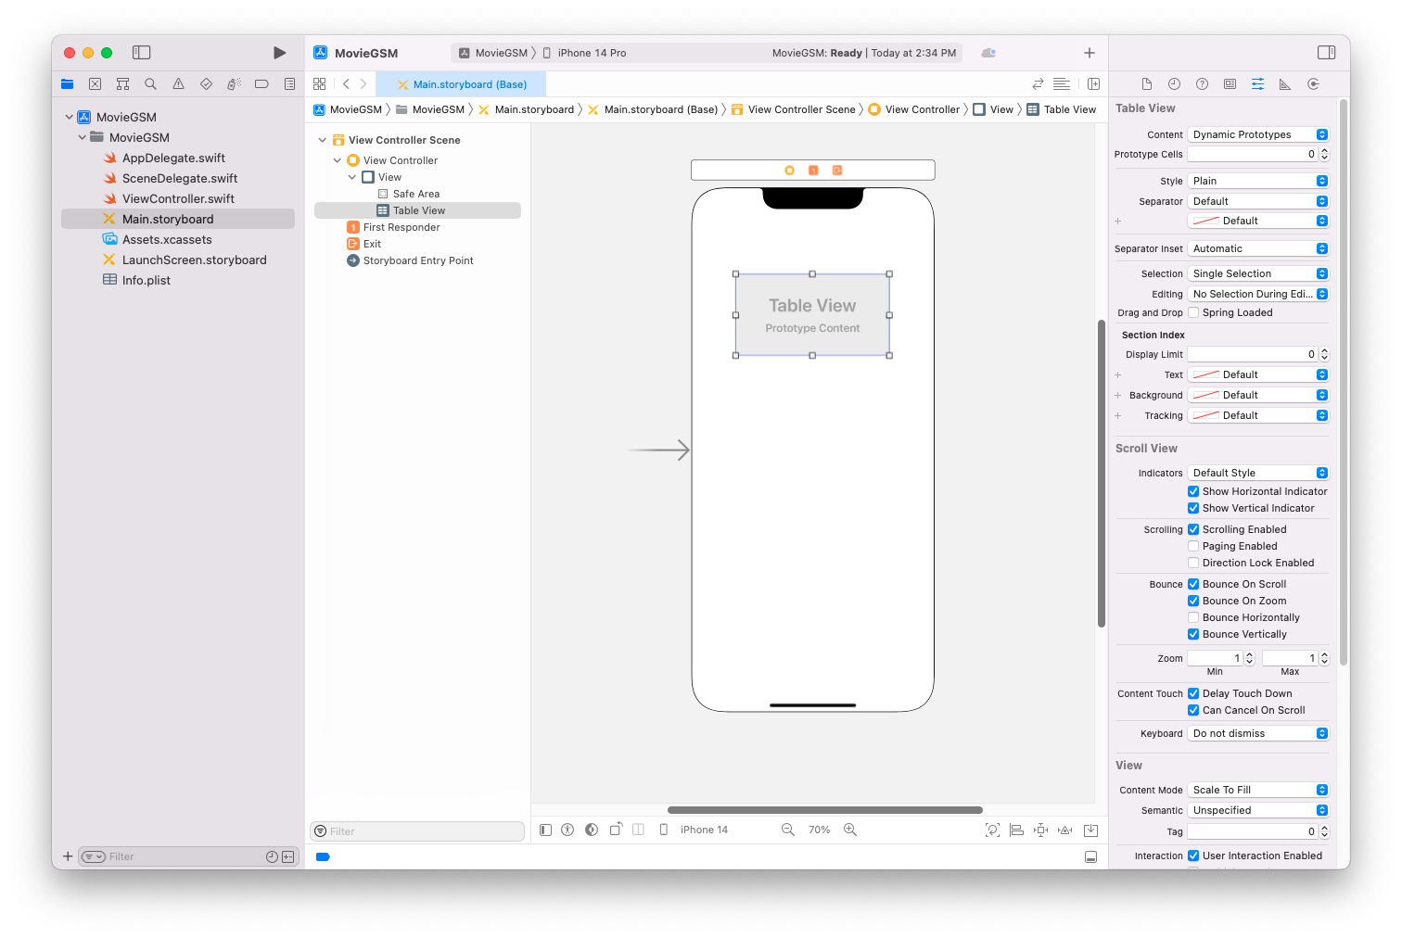Uncheck Scrolling Enabled
1402x938 pixels.
pyautogui.click(x=1193, y=529)
